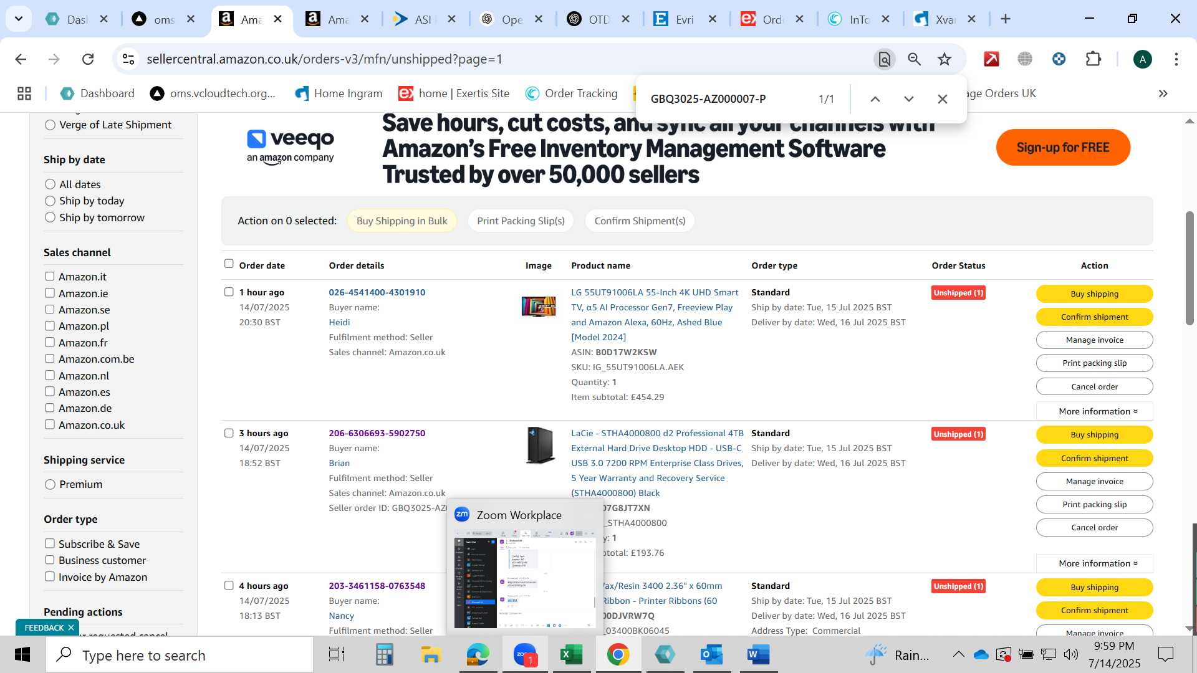Click Cancel order for Heidi's order
Screen dimensions: 1197x673
coord(1095,386)
